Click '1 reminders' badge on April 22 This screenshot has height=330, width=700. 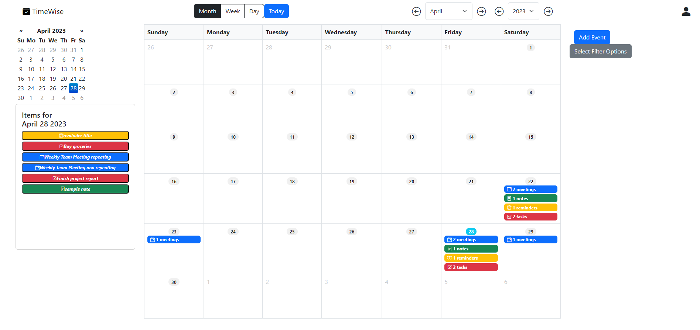[531, 208]
